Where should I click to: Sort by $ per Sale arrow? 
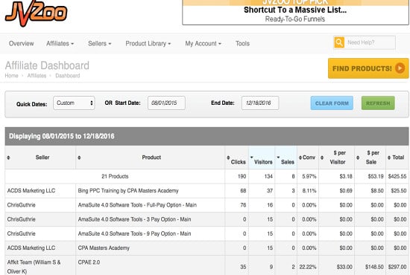358,158
